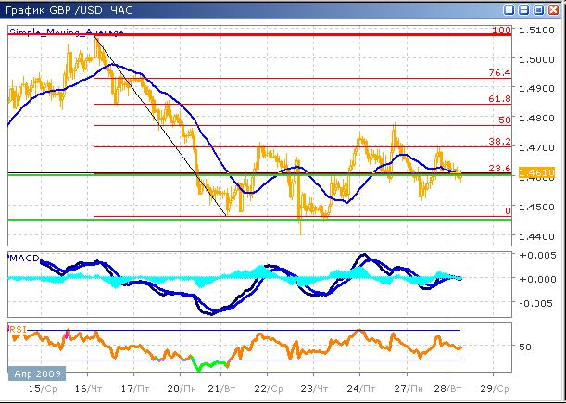Select the 76.4 Fibonacci level label
Image resolution: width=566 pixels, height=404 pixels.
click(x=500, y=73)
